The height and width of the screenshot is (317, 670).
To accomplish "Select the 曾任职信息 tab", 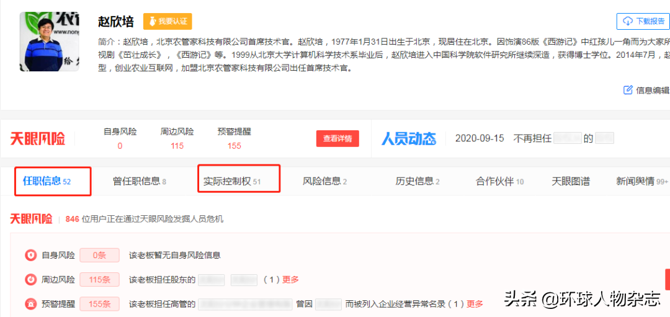I will [139, 181].
